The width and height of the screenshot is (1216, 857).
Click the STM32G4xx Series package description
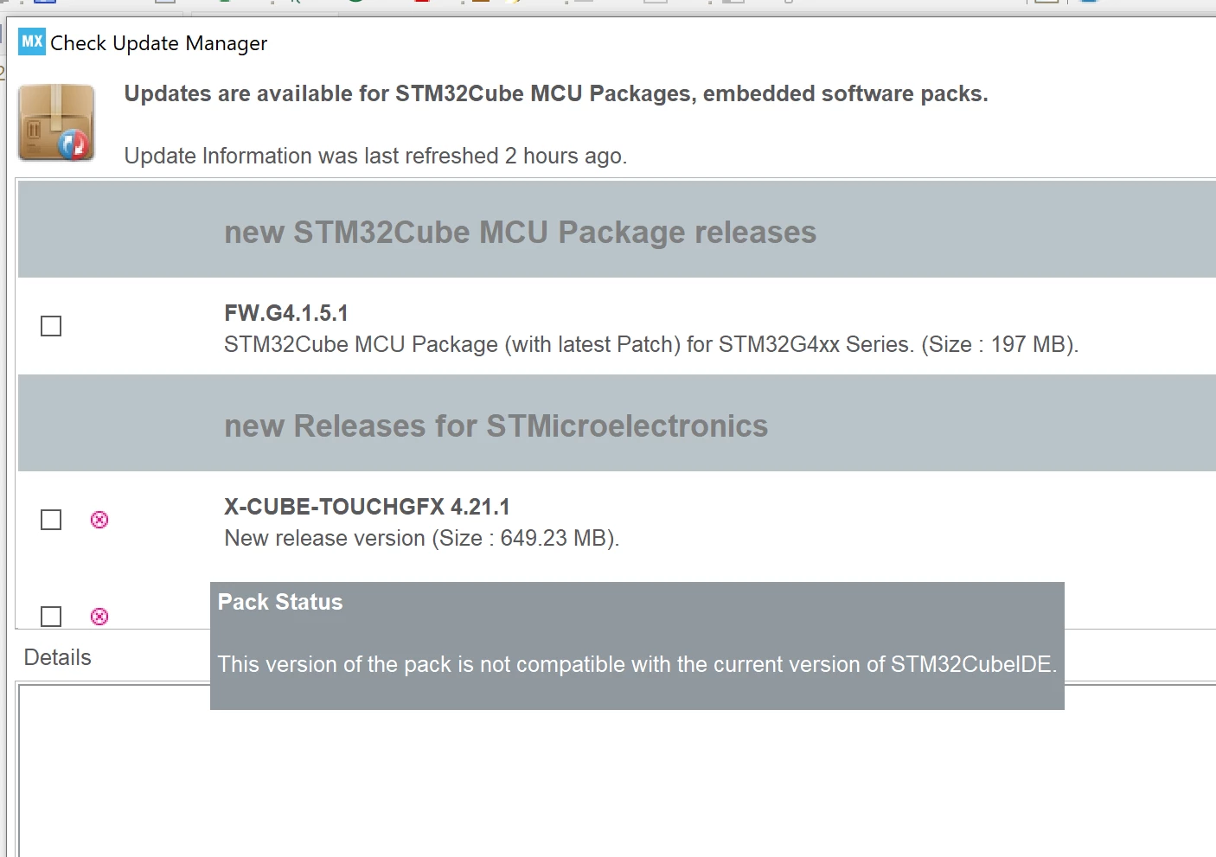coord(651,344)
